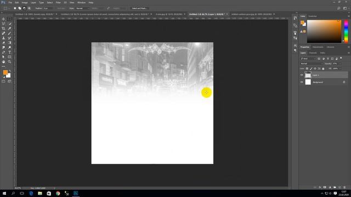Add a layer style fx
Image resolution: width=351 pixels, height=197 pixels.
click(320, 187)
